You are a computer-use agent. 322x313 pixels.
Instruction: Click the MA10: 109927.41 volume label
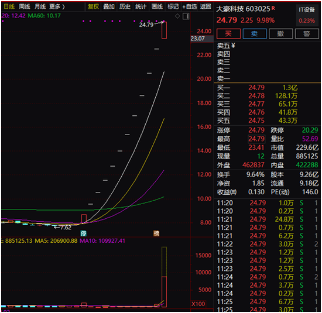[102, 241]
